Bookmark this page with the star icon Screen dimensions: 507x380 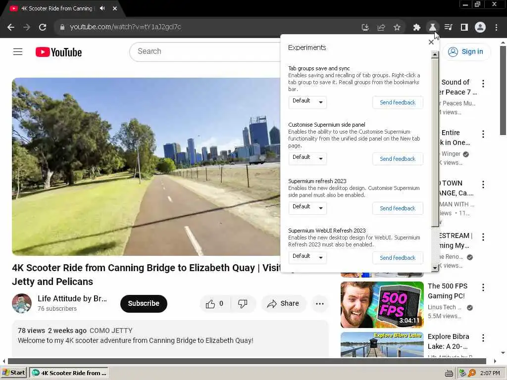[397, 28]
